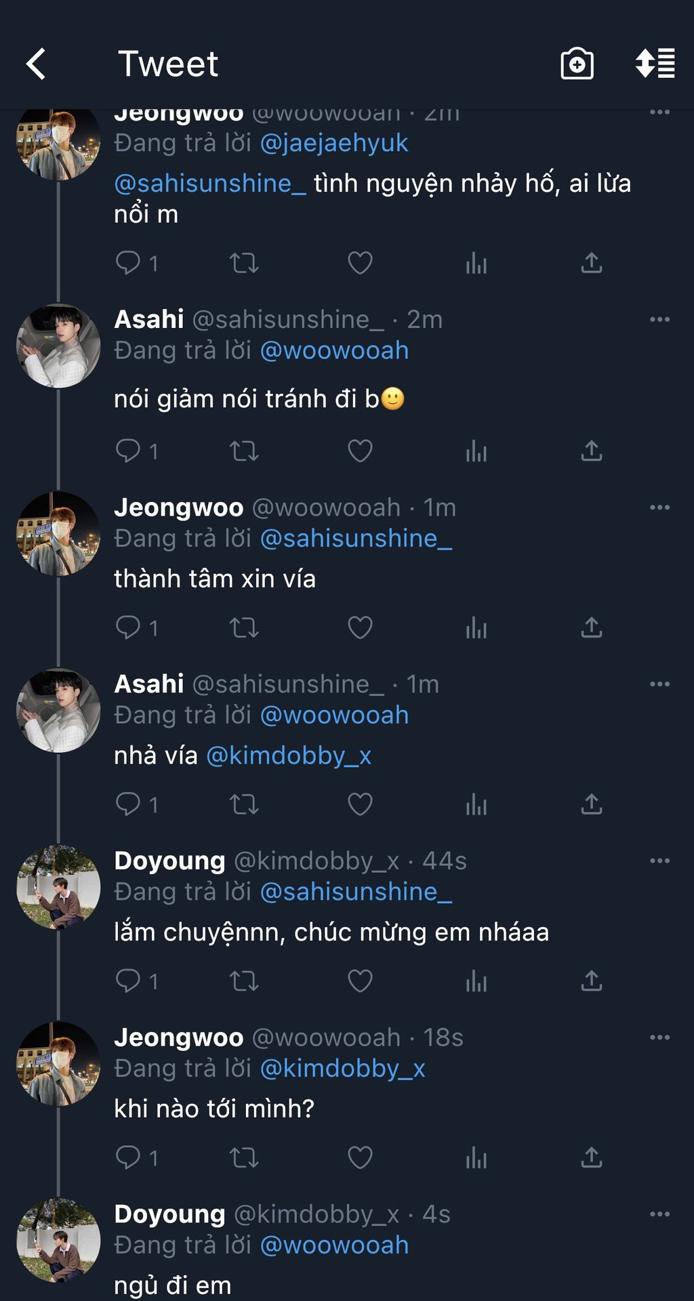This screenshot has height=1301, width=694.
Task: Go back using the left arrow
Action: tap(36, 64)
